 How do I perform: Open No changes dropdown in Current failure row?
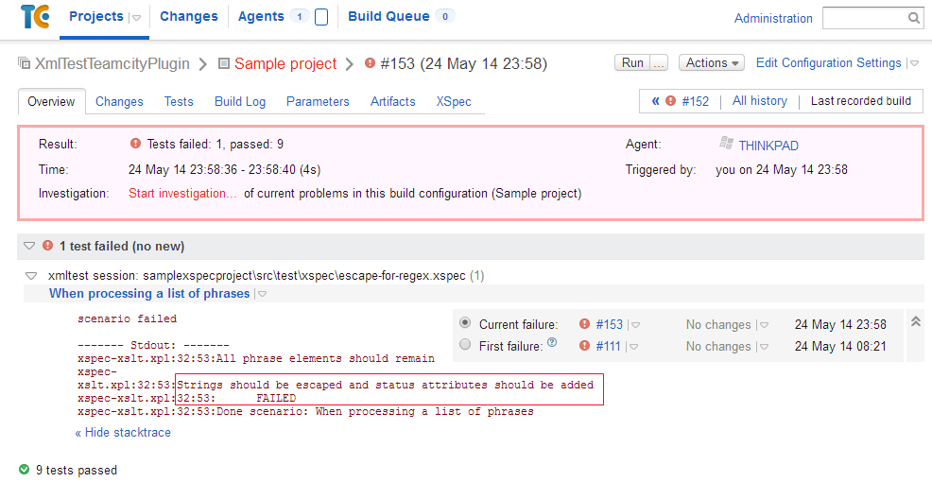tap(764, 325)
